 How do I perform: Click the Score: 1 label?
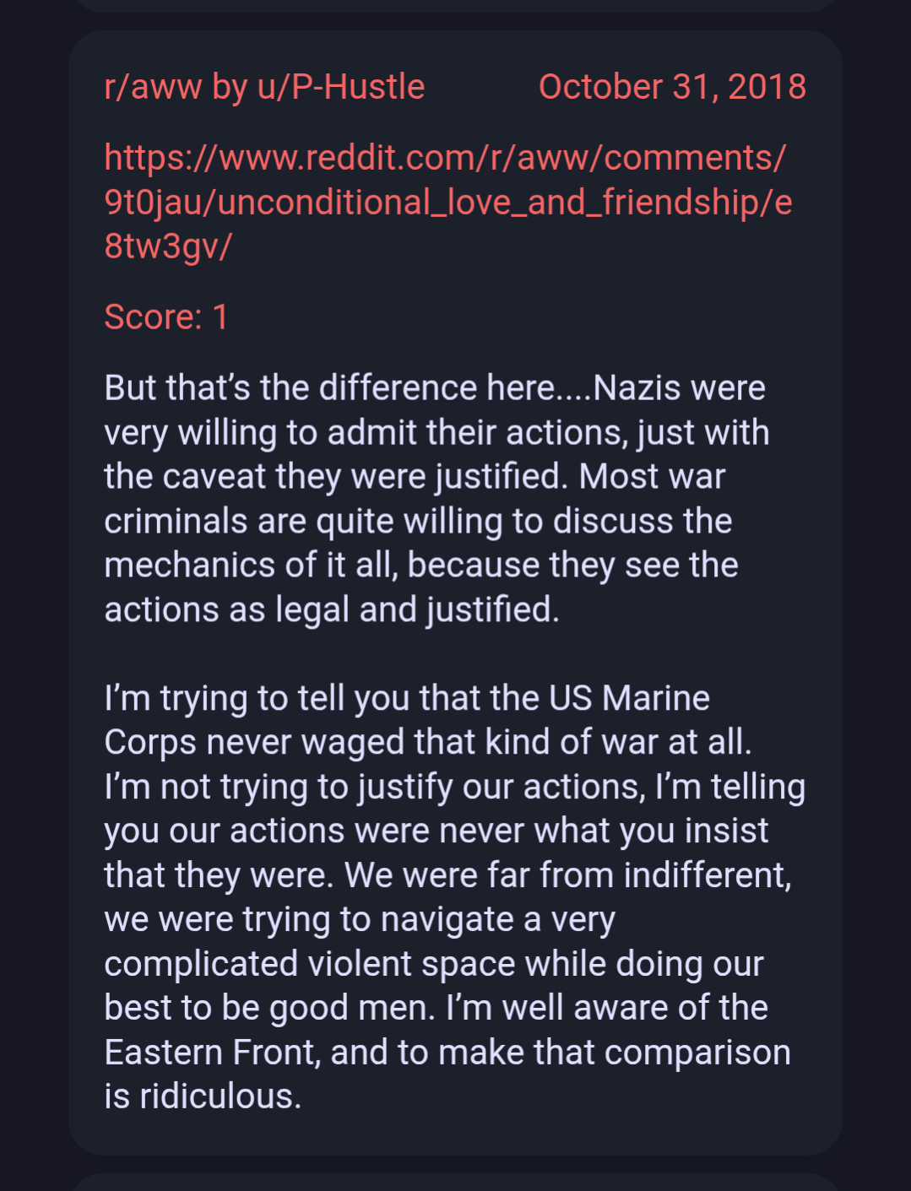pyautogui.click(x=166, y=317)
